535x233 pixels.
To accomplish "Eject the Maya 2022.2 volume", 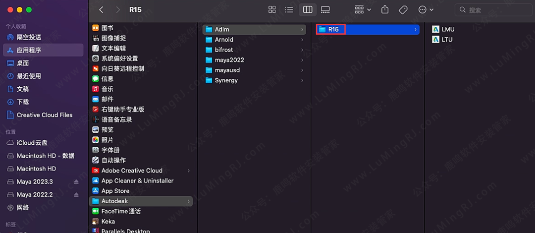I will (x=76, y=195).
